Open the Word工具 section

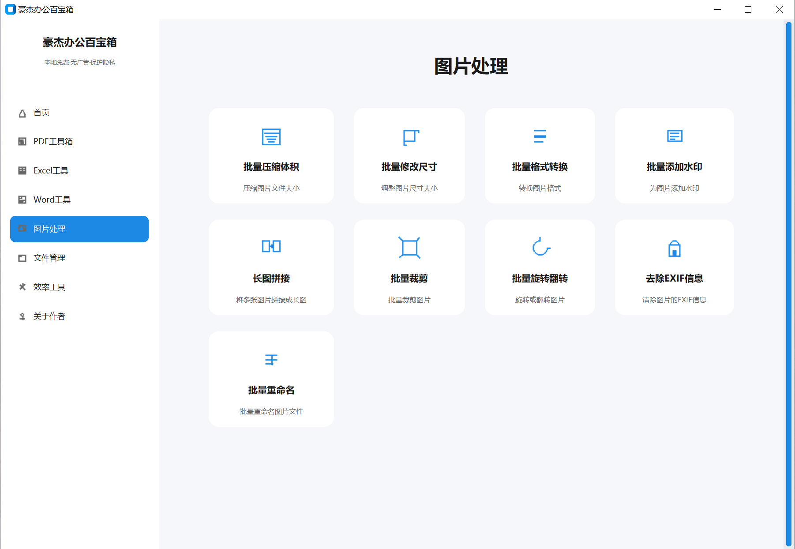pyautogui.click(x=79, y=200)
